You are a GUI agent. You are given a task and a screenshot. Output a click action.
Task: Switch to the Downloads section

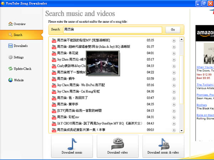[x=20, y=46]
